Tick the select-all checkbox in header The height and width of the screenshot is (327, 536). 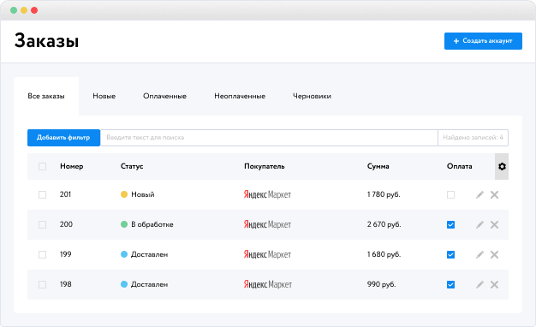[43, 166]
